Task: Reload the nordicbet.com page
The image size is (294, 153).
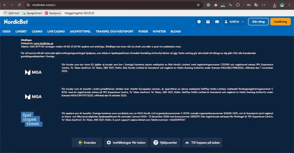Action: 19,5
